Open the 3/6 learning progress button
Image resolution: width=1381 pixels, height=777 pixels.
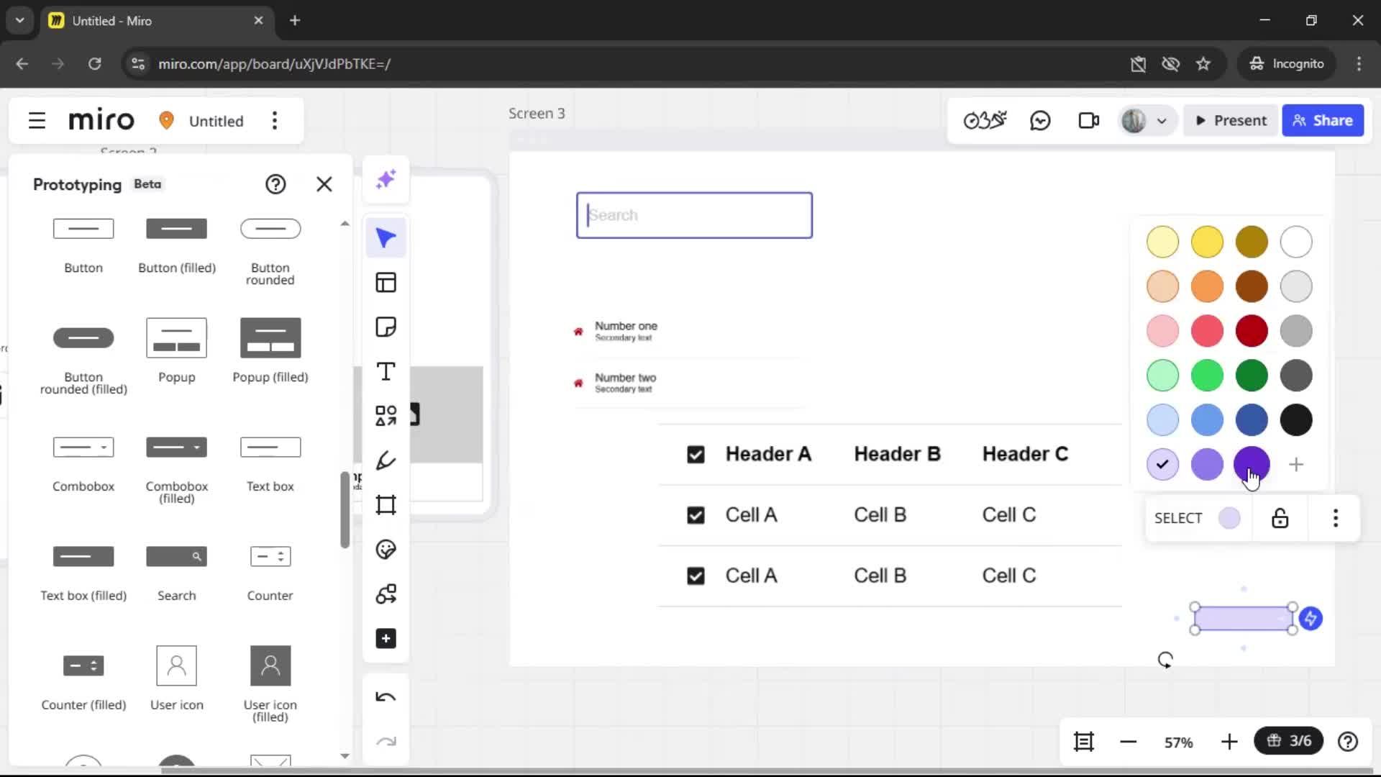click(1289, 741)
